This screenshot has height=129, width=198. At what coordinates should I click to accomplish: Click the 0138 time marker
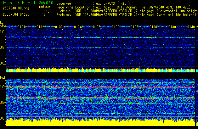(153, 27)
